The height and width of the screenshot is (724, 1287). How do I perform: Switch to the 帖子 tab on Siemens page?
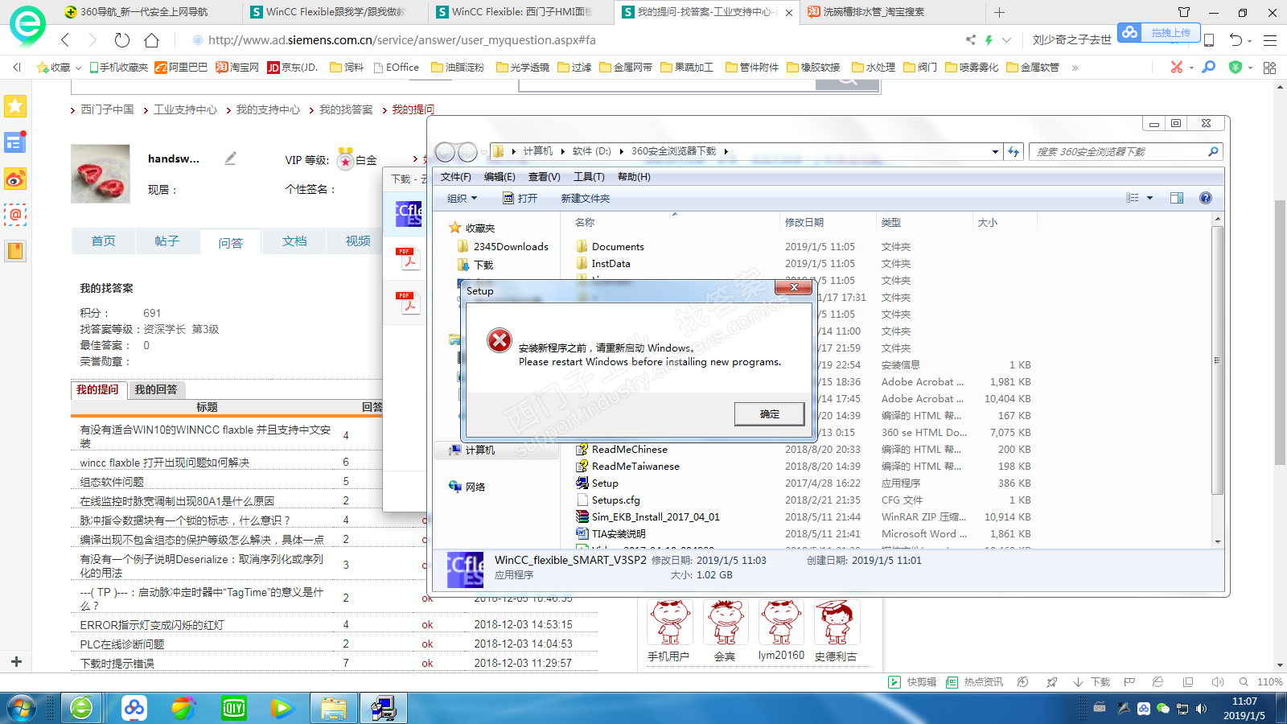click(x=167, y=241)
